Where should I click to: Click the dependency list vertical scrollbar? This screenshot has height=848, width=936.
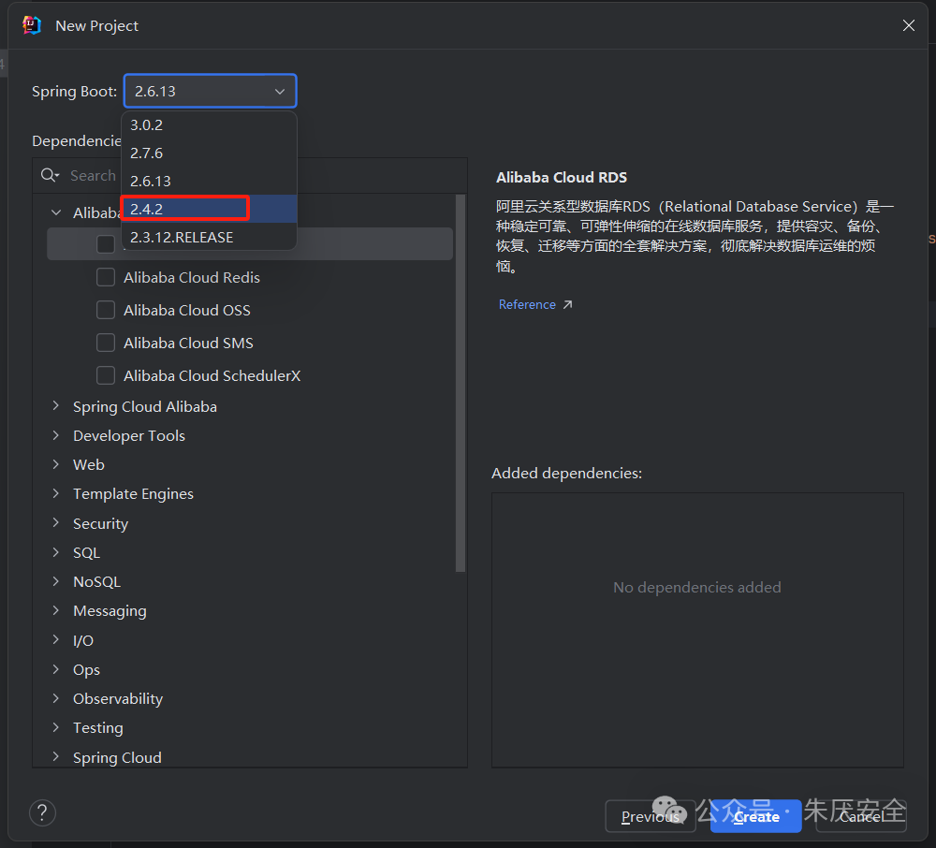point(461,383)
